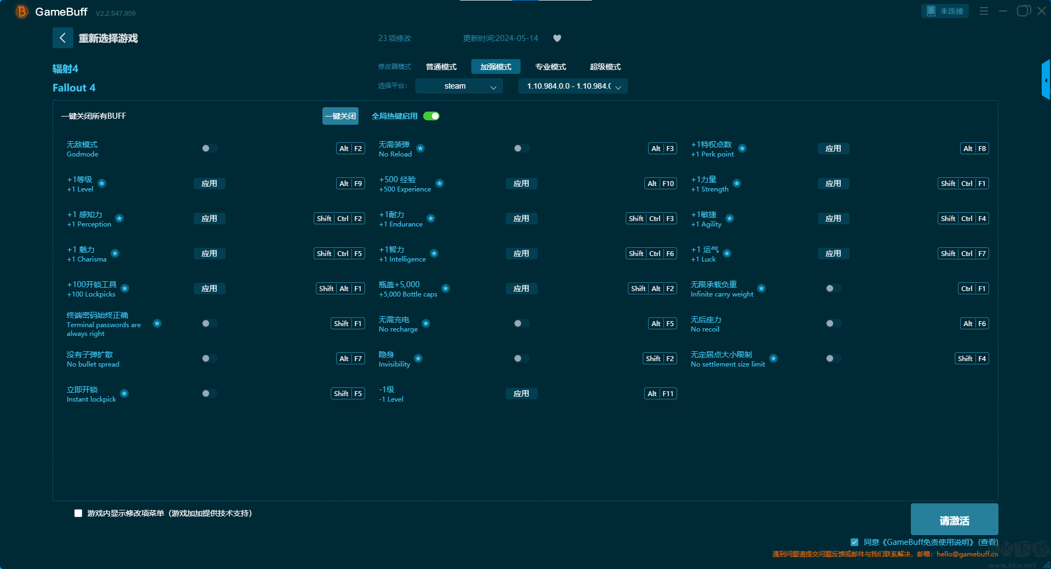Viewport: 1051px width, 569px height.
Task: Open the game version 1.10.984 dropdown
Action: click(573, 86)
